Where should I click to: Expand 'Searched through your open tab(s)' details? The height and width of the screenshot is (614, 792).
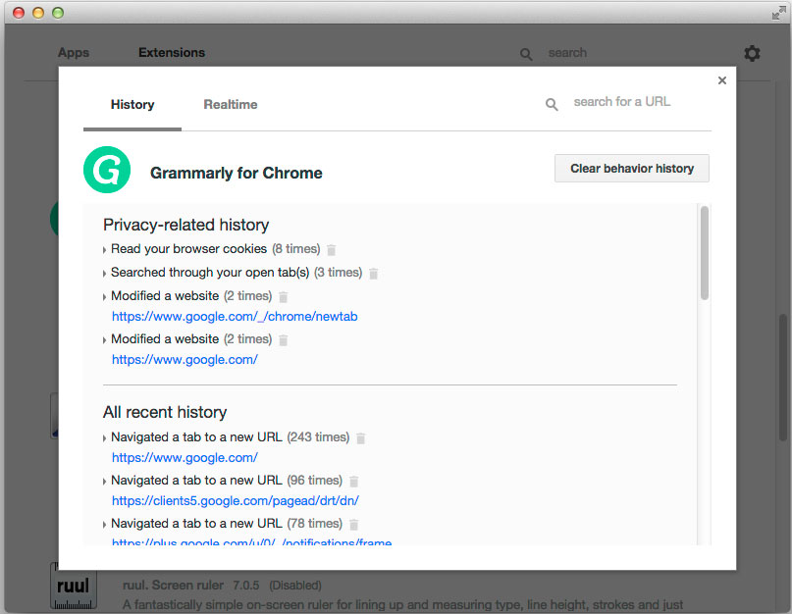pyautogui.click(x=105, y=274)
